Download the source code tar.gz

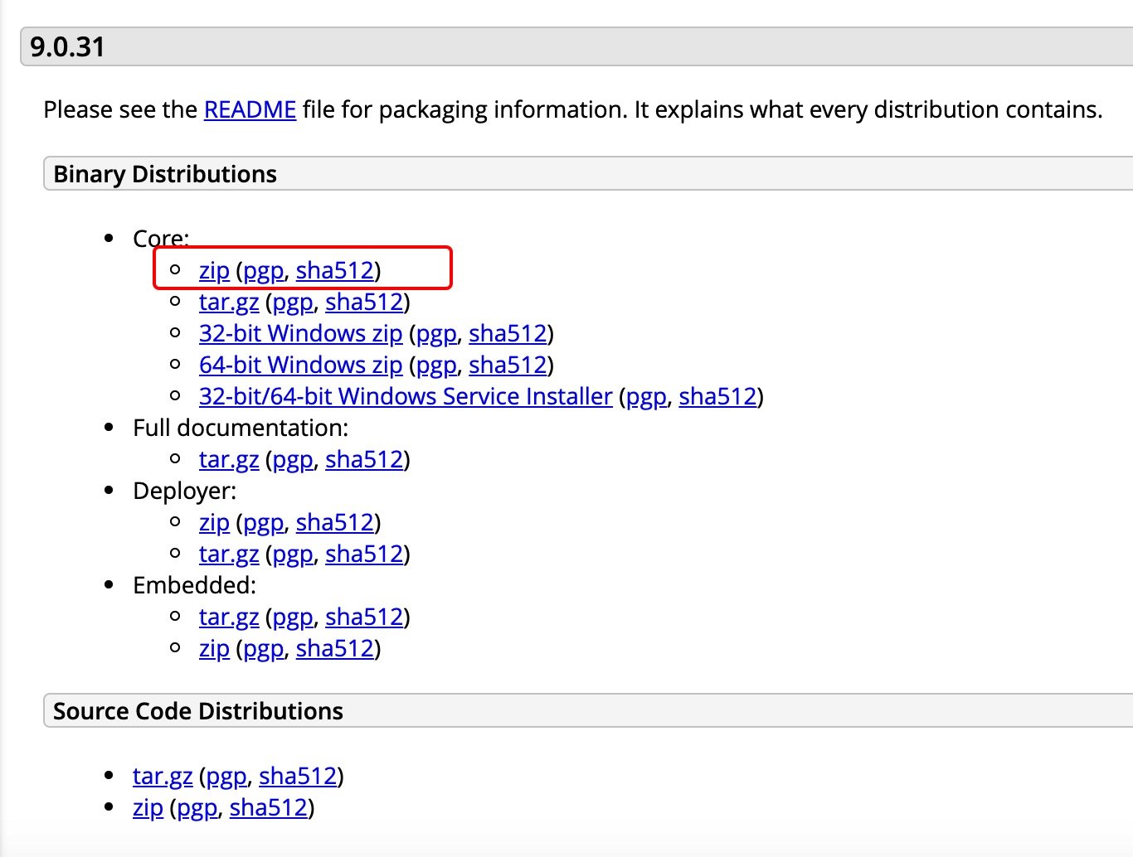(x=163, y=776)
